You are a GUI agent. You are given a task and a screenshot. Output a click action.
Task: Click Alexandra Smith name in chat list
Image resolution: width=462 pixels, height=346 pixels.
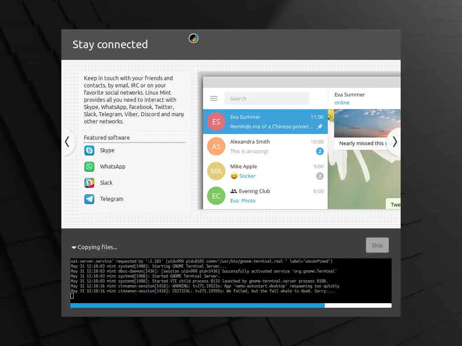(x=250, y=142)
